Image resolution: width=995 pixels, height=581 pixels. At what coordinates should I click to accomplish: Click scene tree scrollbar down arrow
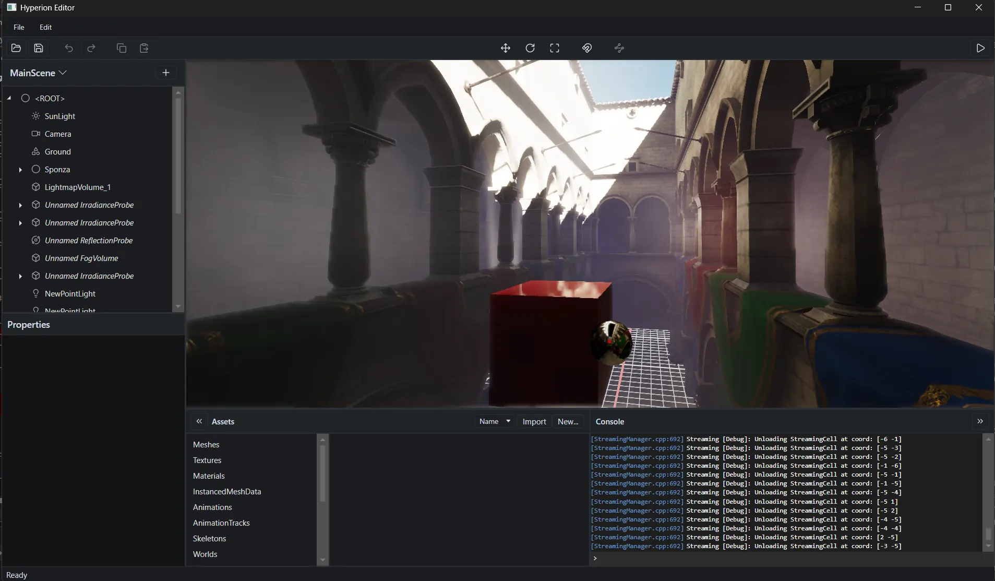178,306
